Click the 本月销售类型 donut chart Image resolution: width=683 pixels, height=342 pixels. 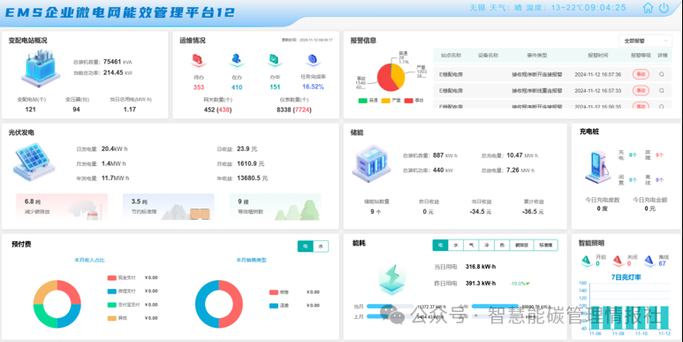218,304
